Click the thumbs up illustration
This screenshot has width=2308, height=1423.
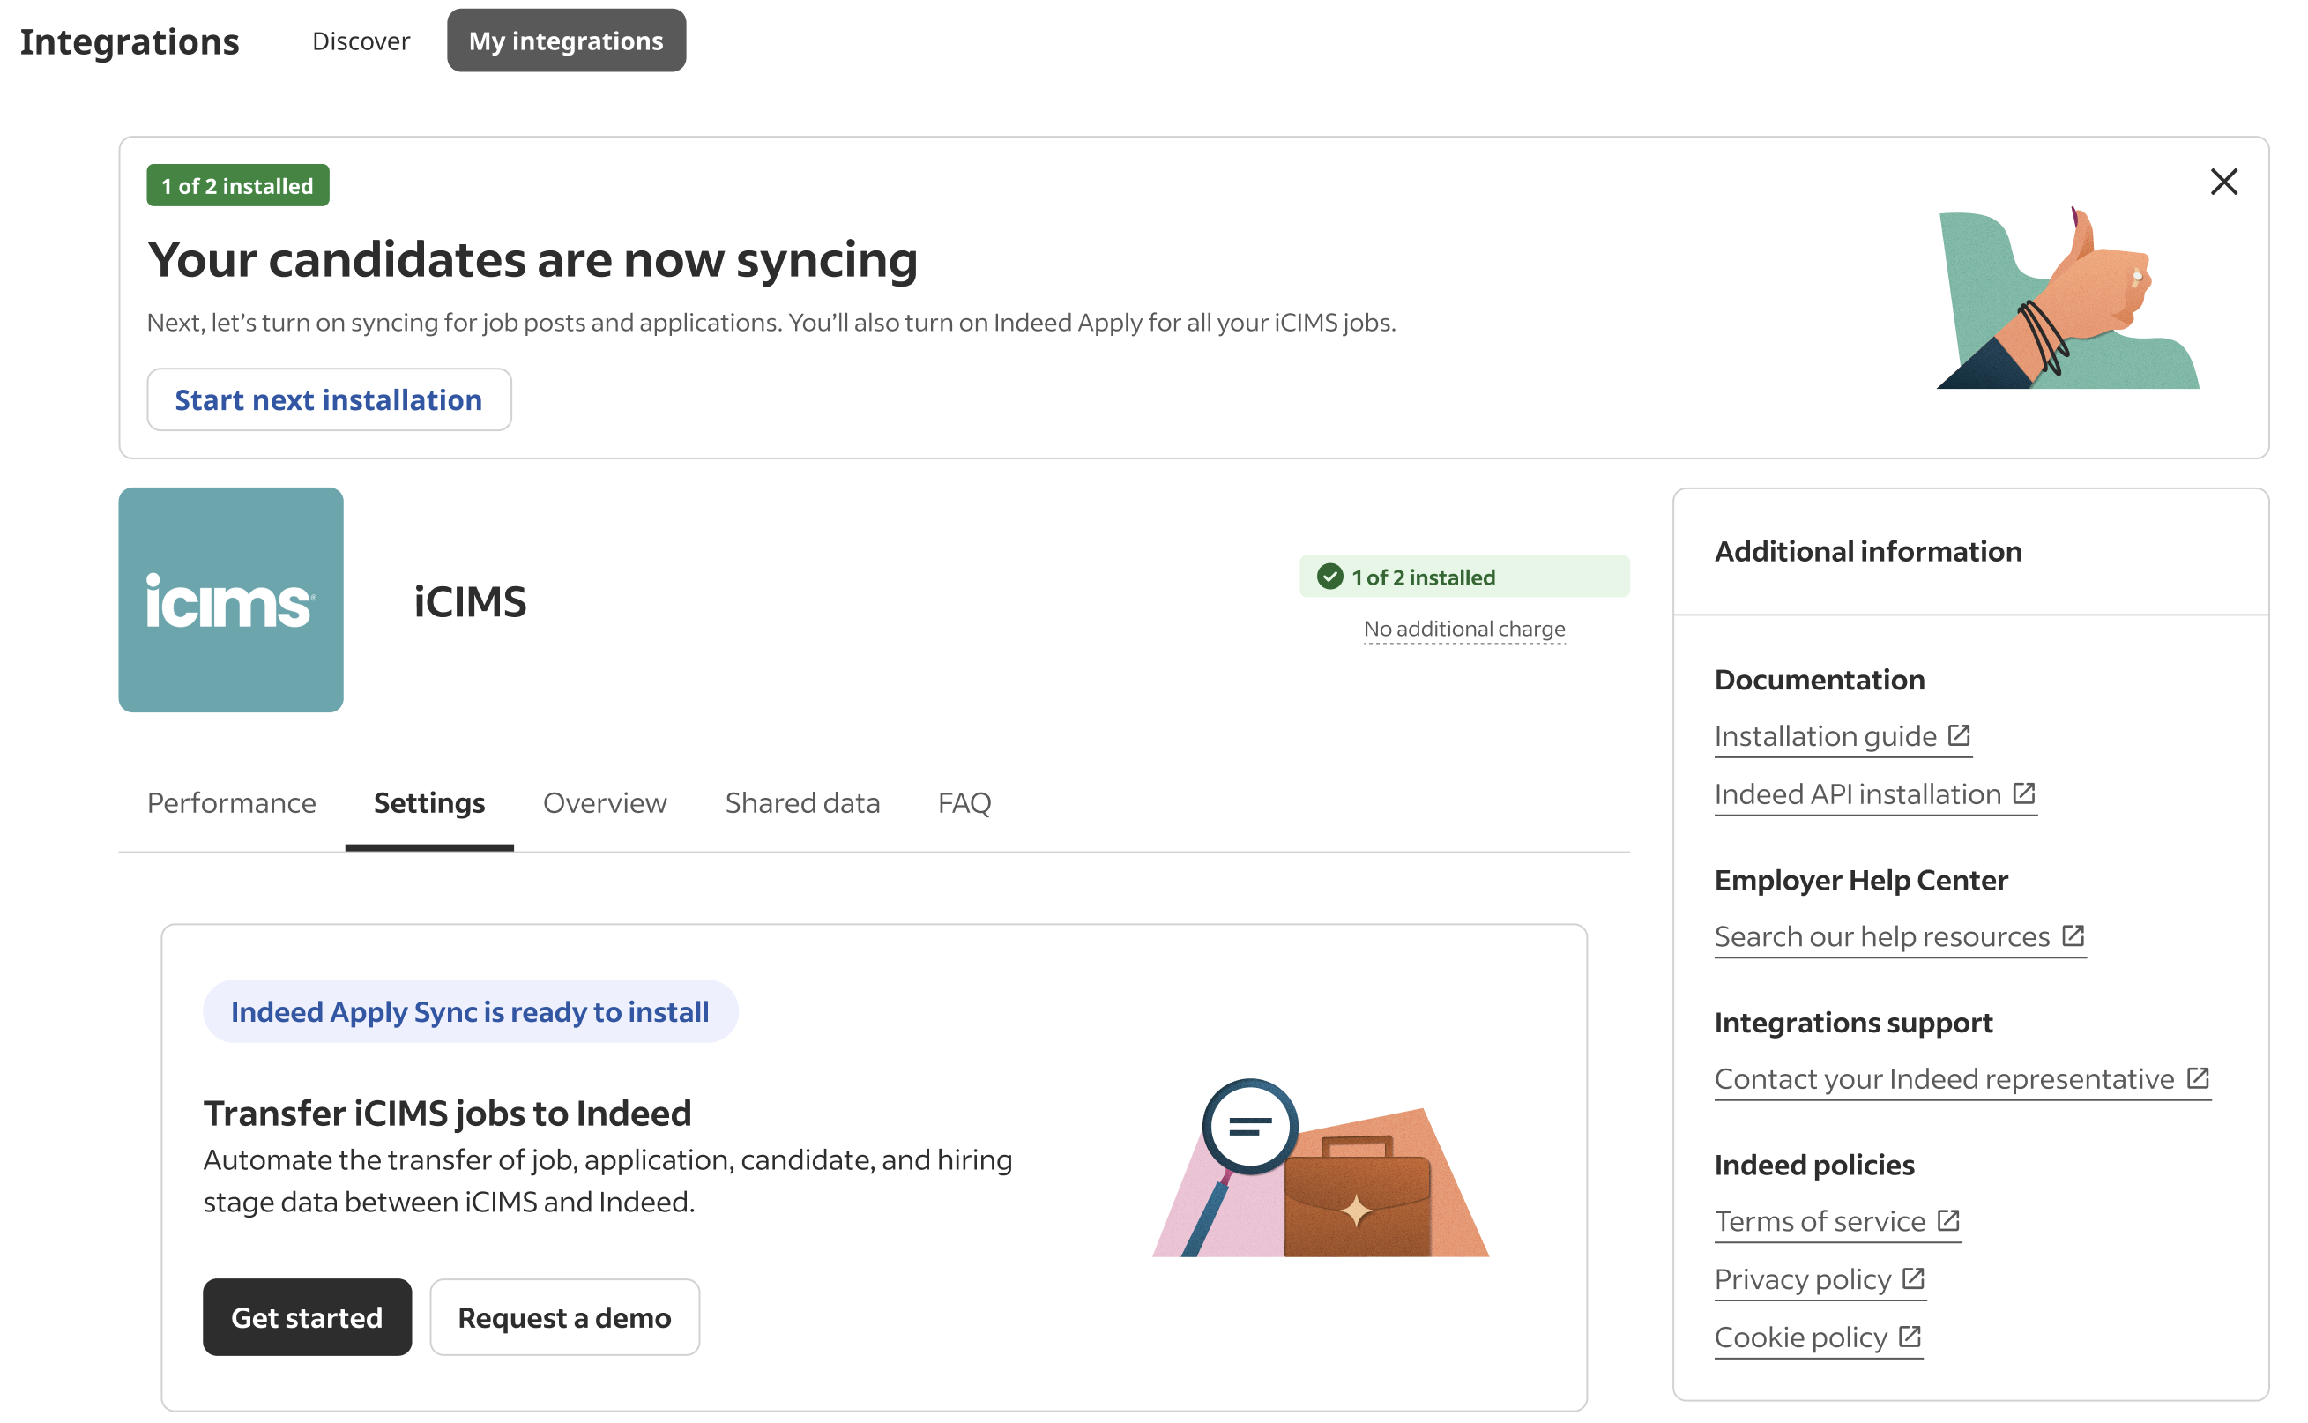2068,297
